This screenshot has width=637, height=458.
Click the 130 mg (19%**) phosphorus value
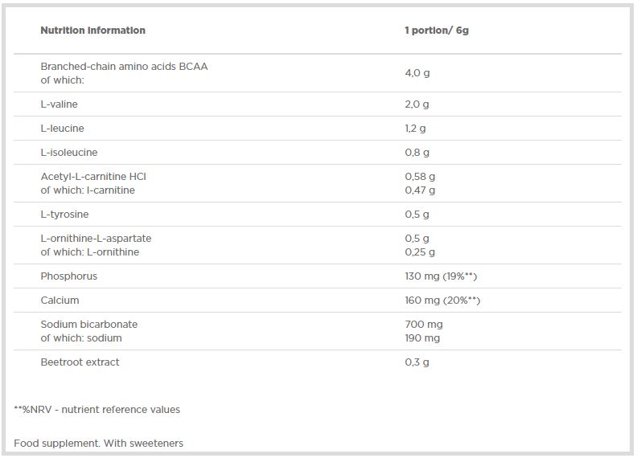pyautogui.click(x=442, y=276)
